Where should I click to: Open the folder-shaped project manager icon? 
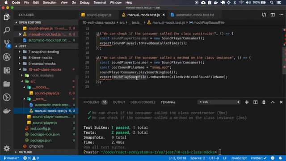tap(7, 84)
